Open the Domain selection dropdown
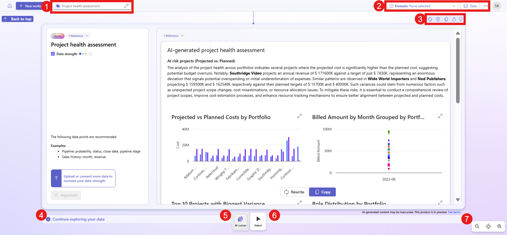Image resolution: width=507 pixels, height=235 pixels. click(x=422, y=6)
